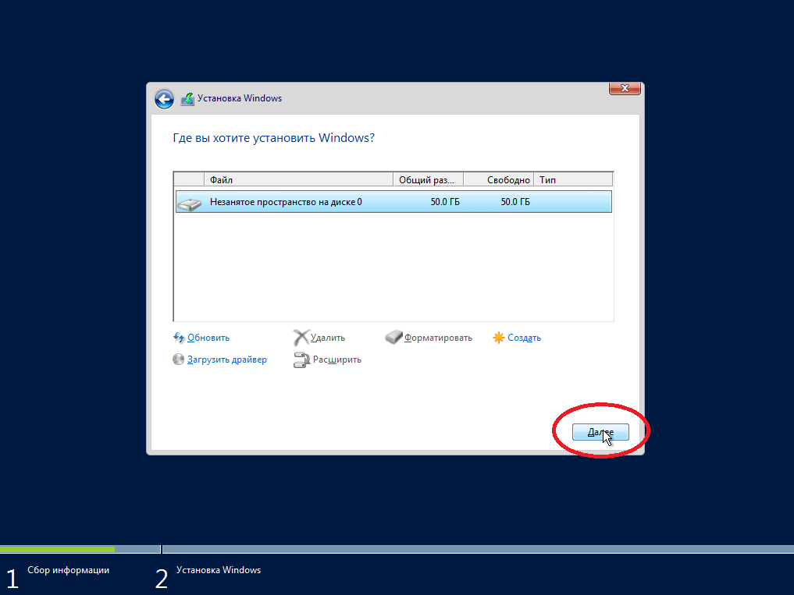This screenshot has width=794, height=595.
Task: Click the green setup progress bar
Action: (58, 549)
